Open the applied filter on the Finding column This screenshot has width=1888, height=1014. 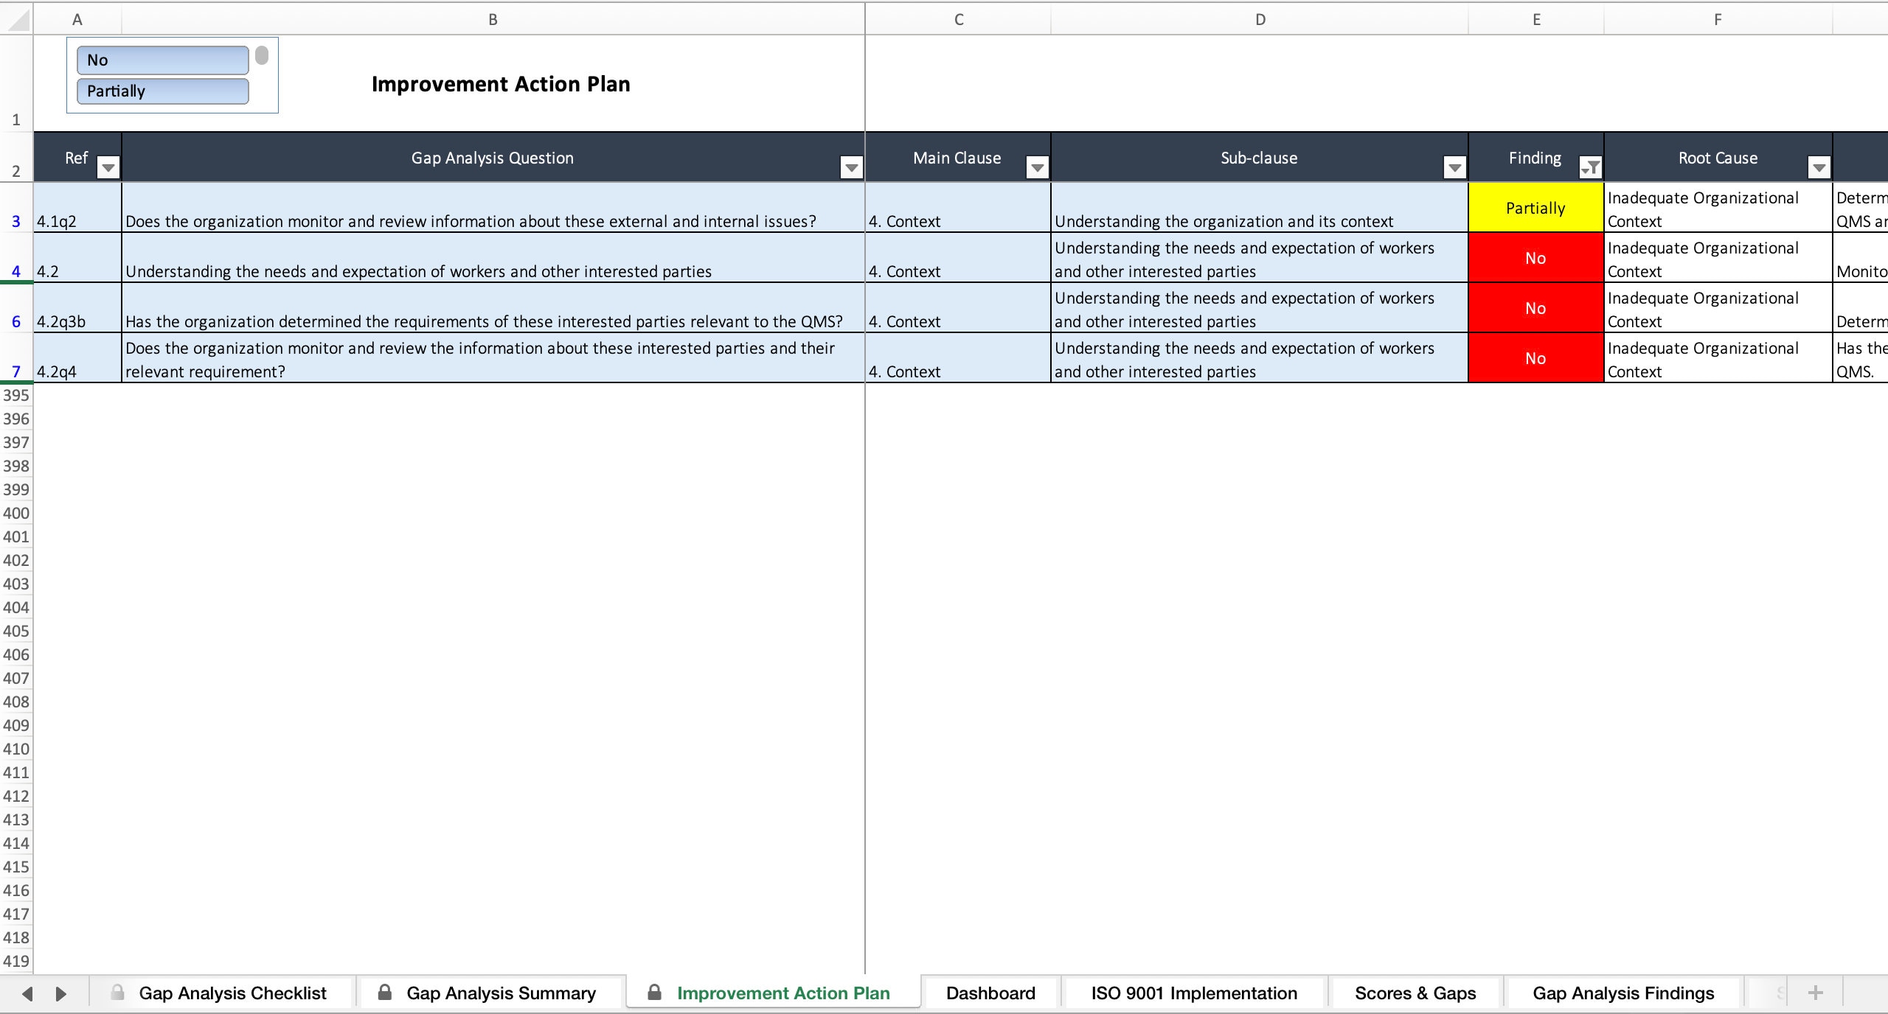pos(1591,168)
